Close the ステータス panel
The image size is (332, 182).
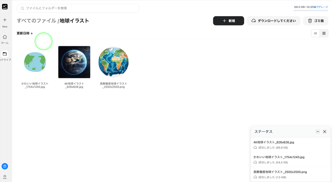[325, 132]
